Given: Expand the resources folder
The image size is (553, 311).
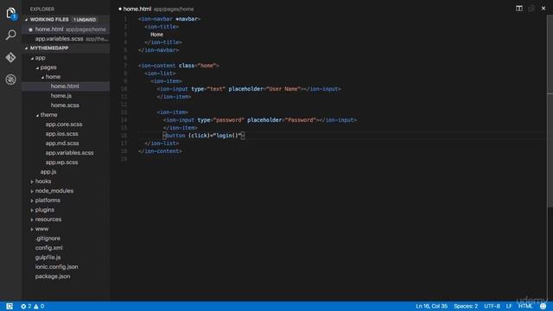Looking at the screenshot, I should 32,219.
